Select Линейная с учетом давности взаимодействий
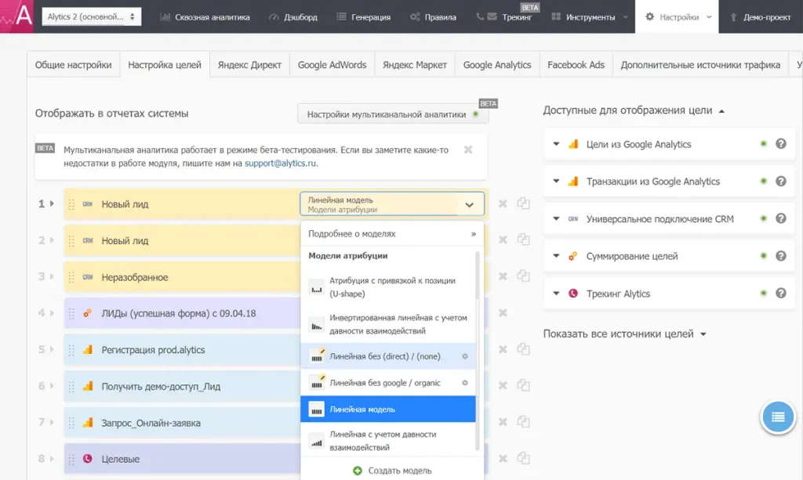This screenshot has width=803, height=480. click(x=387, y=441)
